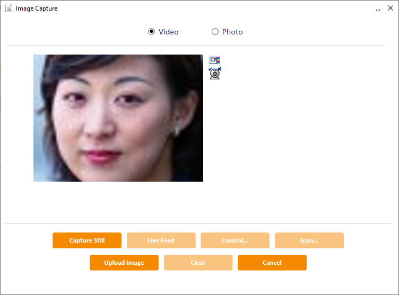The height and width of the screenshot is (295, 399).
Task: Select the Photo radio button
Action: (x=215, y=32)
